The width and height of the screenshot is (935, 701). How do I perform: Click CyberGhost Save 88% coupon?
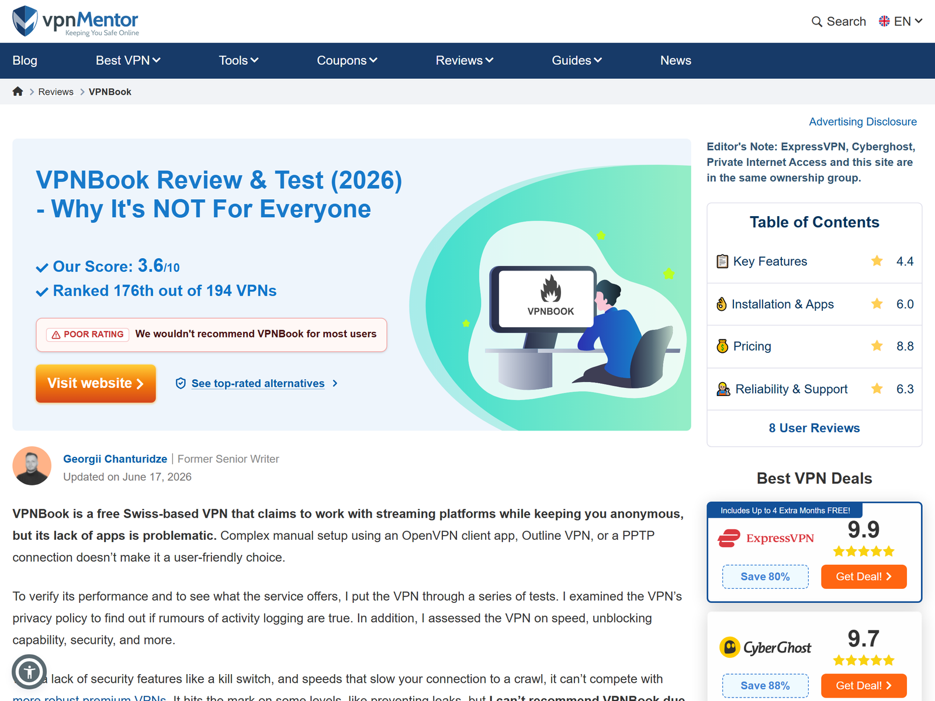[x=765, y=686]
